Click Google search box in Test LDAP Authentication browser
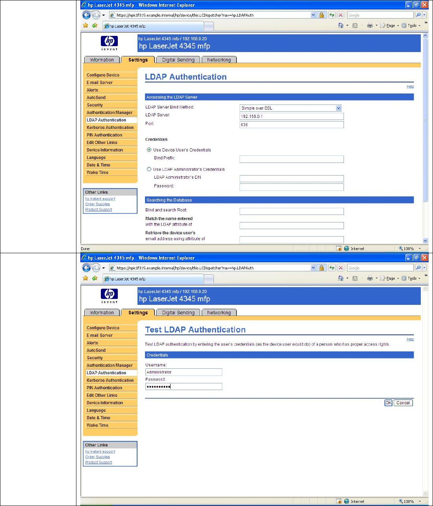The height and width of the screenshot is (506, 433). coord(380,268)
